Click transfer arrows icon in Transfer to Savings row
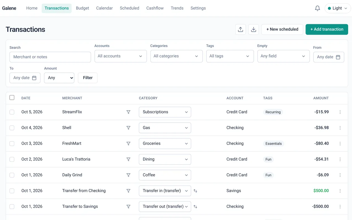Viewport: 352px width, 220px height. pos(195,207)
